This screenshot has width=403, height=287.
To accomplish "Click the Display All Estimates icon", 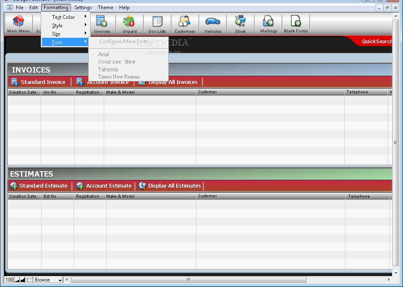I will tap(142, 186).
